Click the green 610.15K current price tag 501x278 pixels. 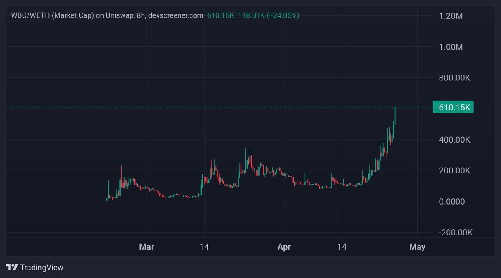point(453,107)
